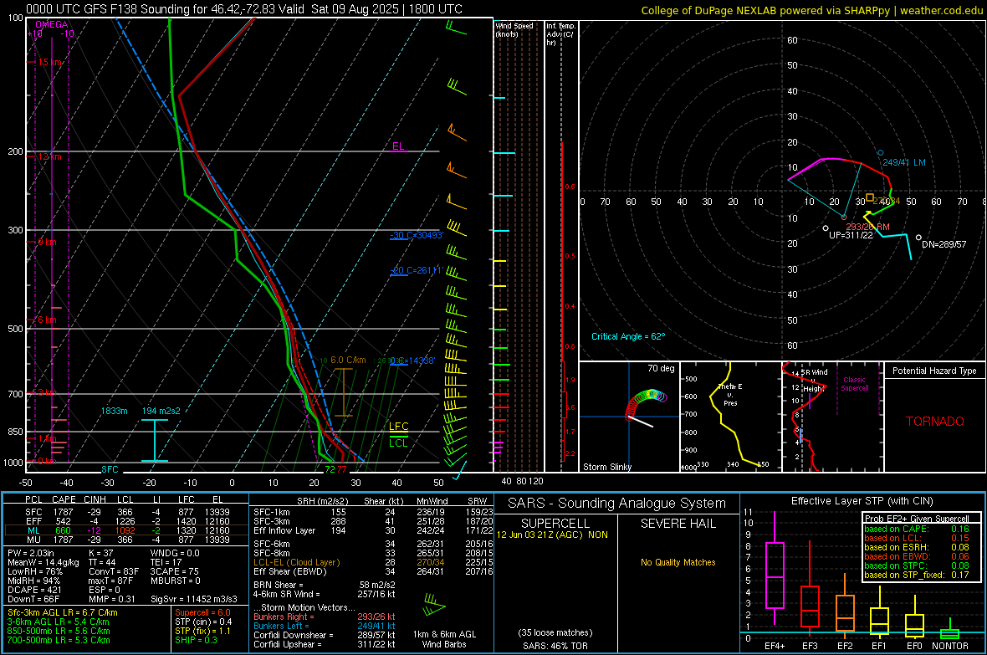This screenshot has height=655, width=987.
Task: Click the STP (fix) = 1.1 index
Action: [x=202, y=631]
